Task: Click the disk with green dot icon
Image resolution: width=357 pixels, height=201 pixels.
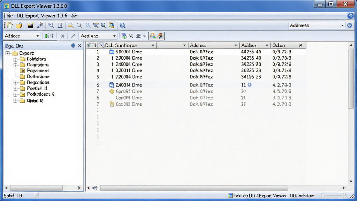Action: (124, 36)
